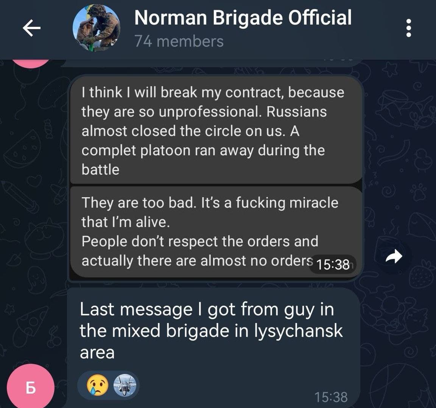This screenshot has width=436, height=408.
Task: Select the 'They are too bad' message
Action: [x=216, y=232]
